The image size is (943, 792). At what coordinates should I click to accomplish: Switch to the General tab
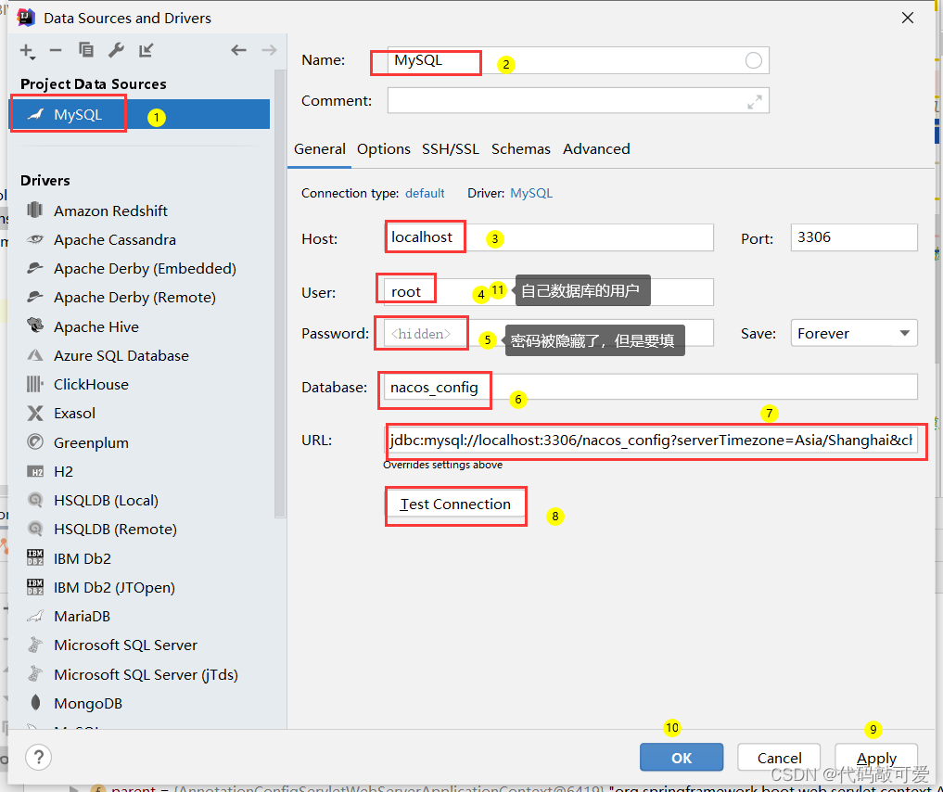319,149
